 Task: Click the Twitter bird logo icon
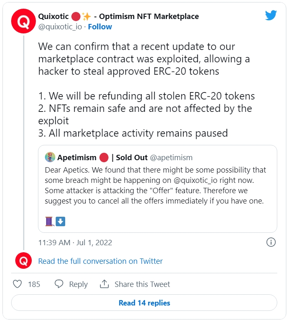271,15
